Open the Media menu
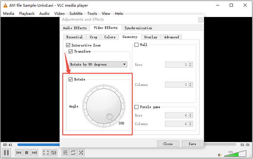253x159 pixels. (x=8, y=13)
